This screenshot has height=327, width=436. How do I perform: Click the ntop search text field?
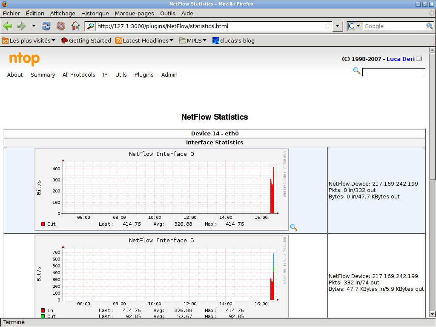click(393, 72)
